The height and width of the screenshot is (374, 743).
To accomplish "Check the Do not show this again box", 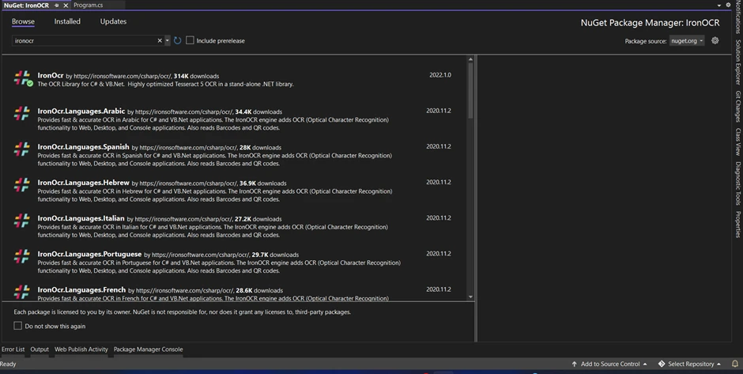I will click(18, 326).
